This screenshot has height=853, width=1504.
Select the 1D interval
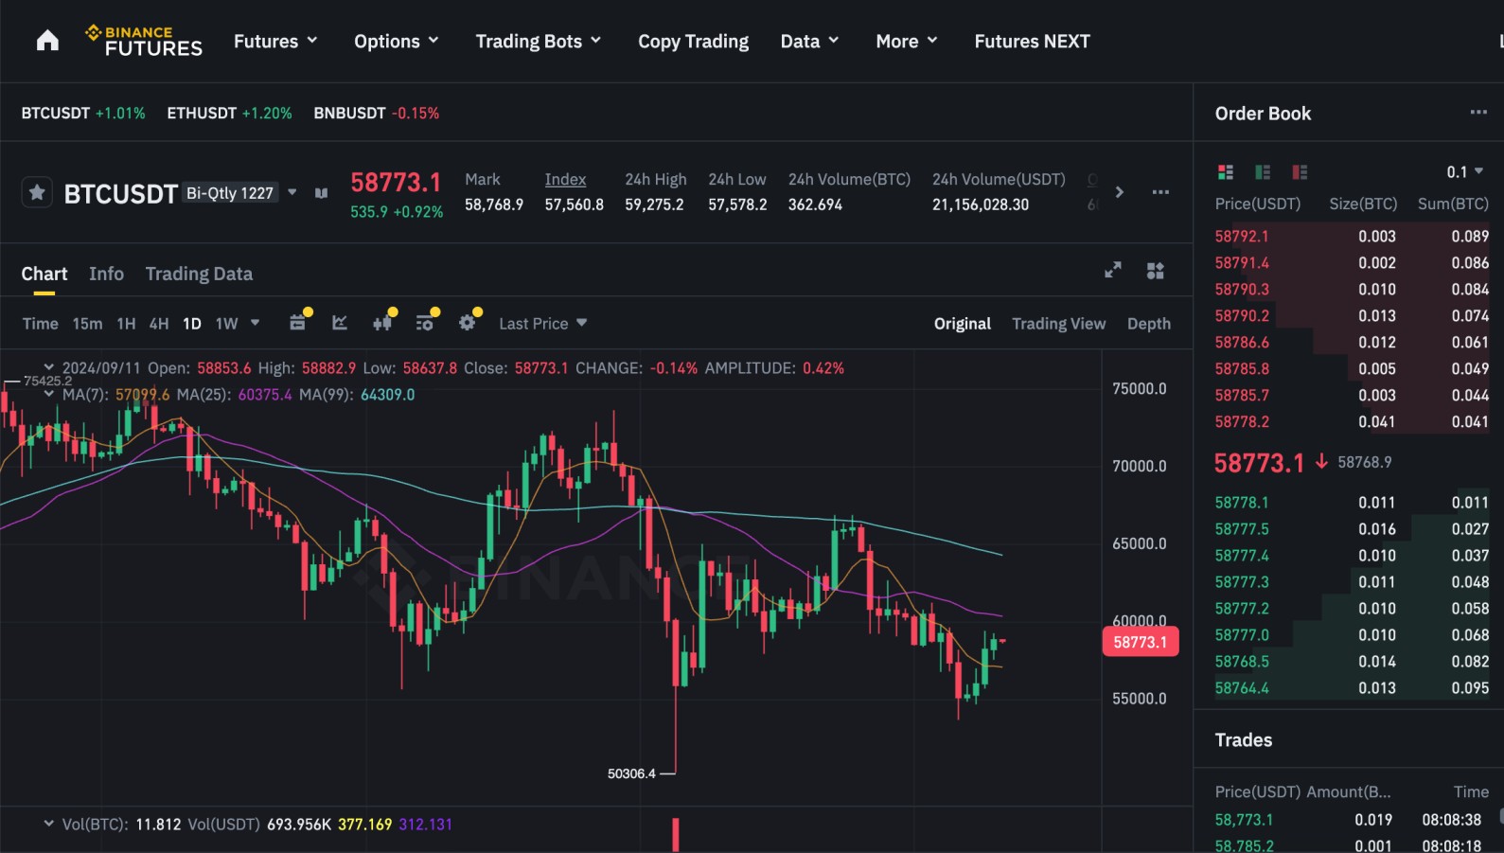(192, 323)
